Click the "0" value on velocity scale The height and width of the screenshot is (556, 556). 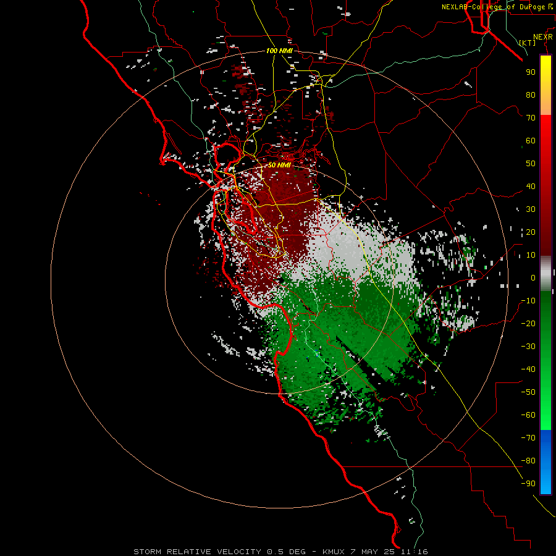point(533,277)
